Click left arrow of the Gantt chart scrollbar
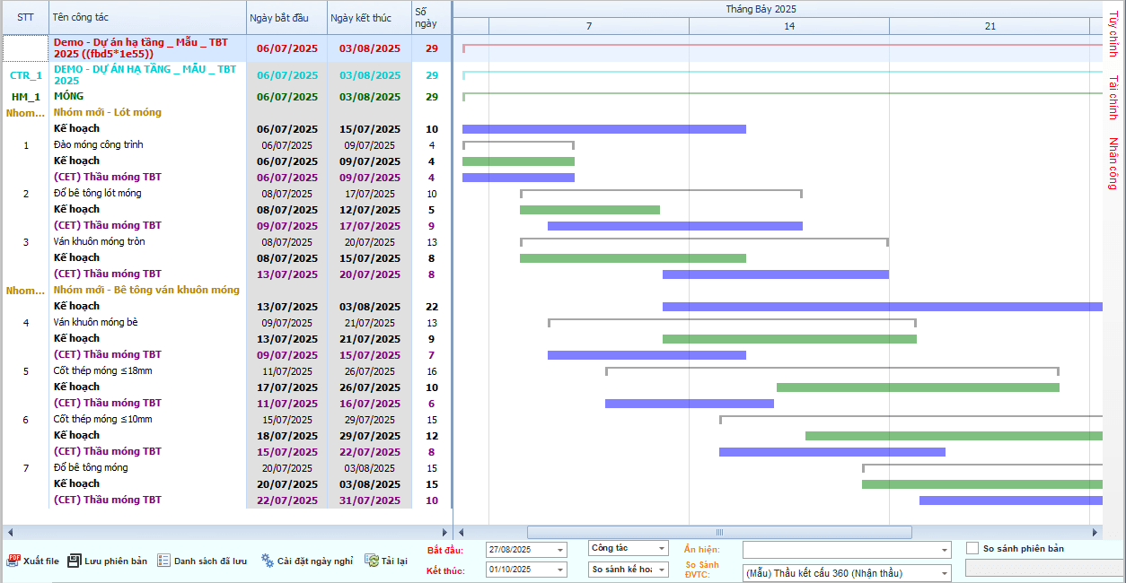1126x583 pixels. coord(460,532)
